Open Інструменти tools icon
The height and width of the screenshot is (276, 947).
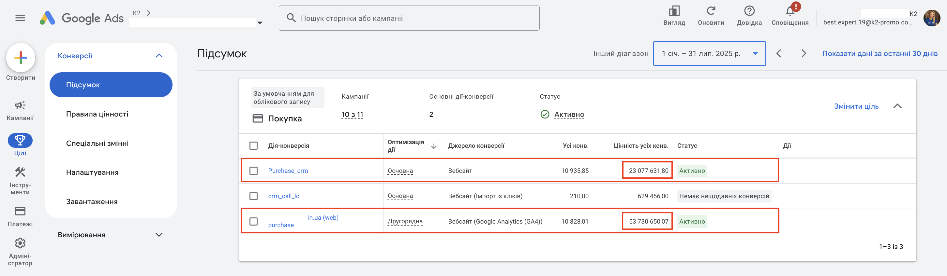[x=20, y=172]
